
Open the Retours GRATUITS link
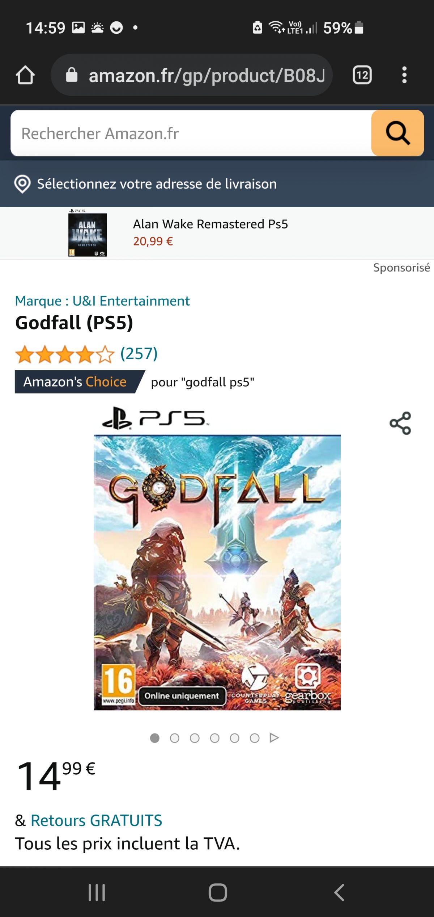[96, 820]
